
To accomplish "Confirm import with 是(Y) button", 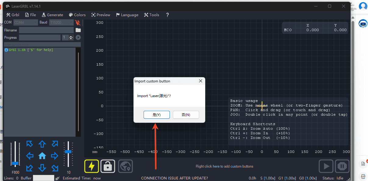I will 156,115.
